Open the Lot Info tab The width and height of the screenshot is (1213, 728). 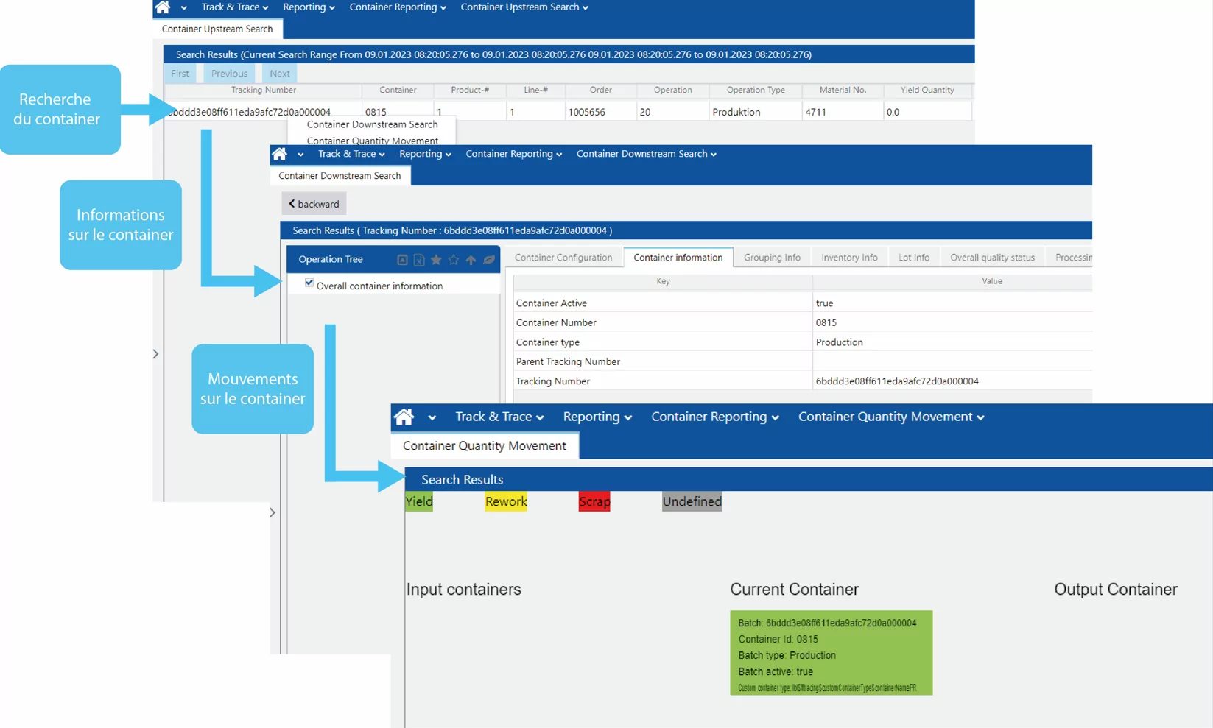point(913,258)
